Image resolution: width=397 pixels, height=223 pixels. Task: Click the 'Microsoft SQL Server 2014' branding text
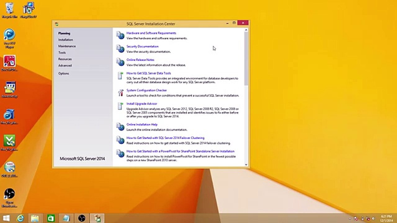point(82,159)
